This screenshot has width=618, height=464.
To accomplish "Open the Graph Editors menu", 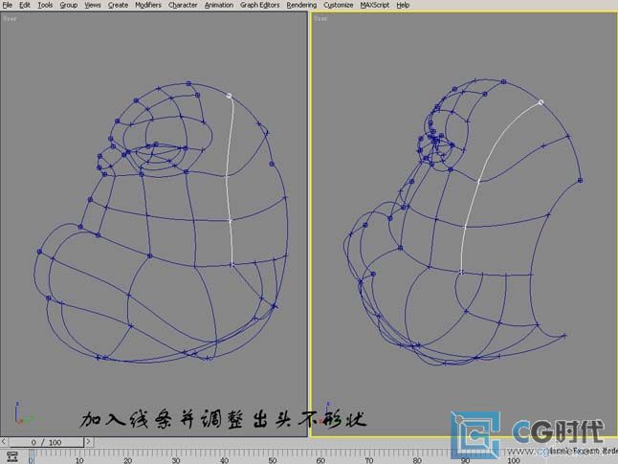I will [x=260, y=5].
